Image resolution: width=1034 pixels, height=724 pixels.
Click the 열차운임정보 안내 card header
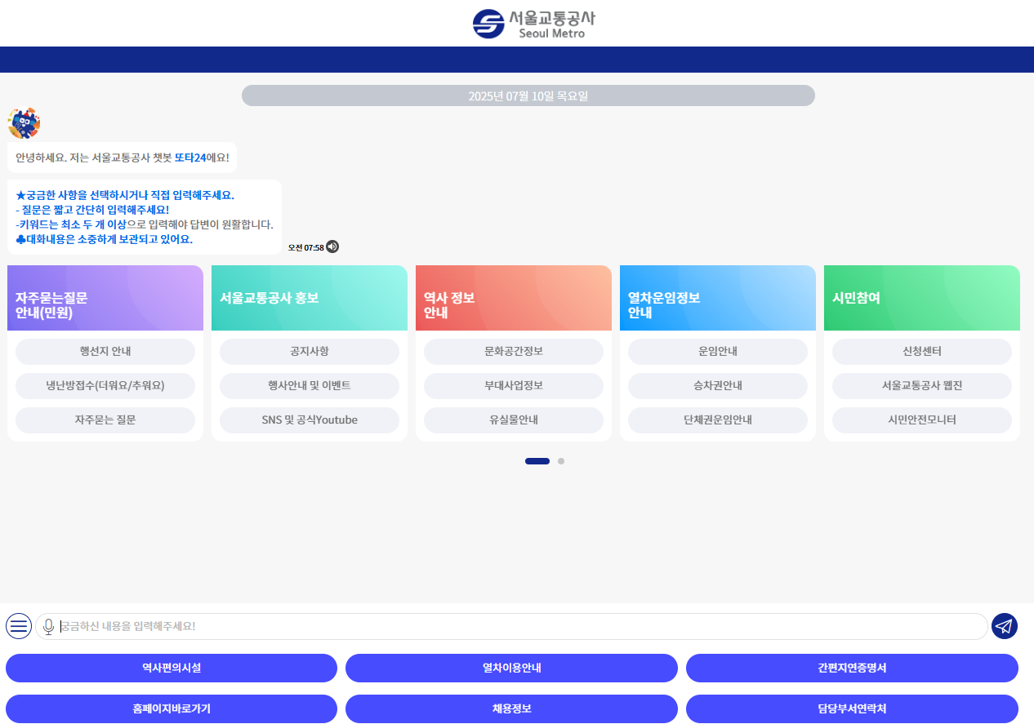coord(718,298)
